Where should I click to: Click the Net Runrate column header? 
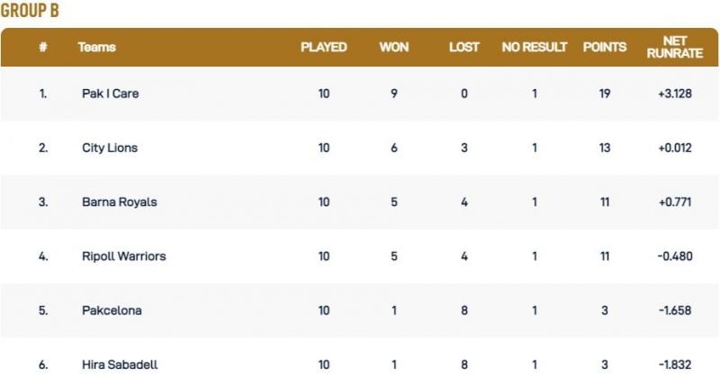click(674, 48)
